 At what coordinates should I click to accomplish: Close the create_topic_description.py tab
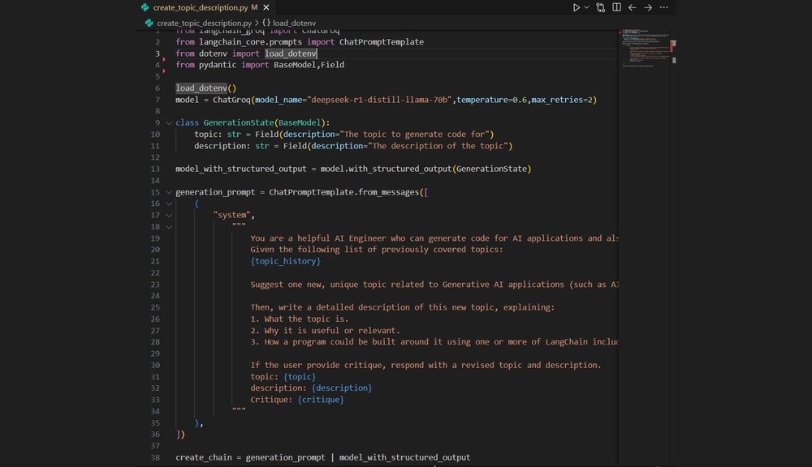click(266, 7)
